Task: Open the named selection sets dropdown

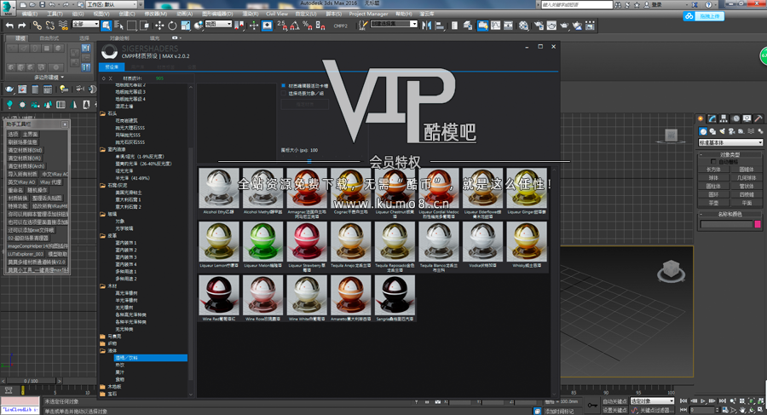Action: [x=394, y=24]
